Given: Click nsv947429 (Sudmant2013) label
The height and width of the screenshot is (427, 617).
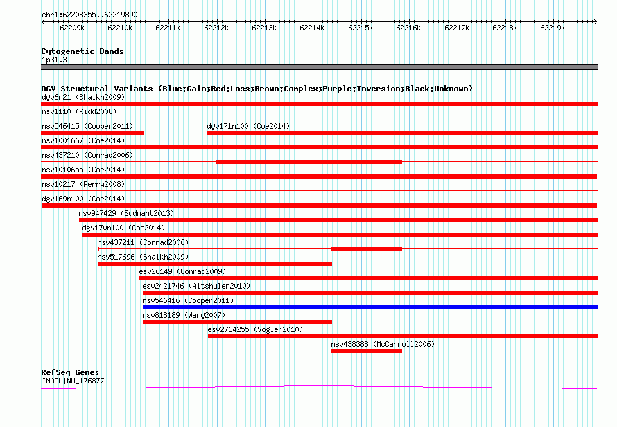Looking at the screenshot, I should (x=126, y=213).
